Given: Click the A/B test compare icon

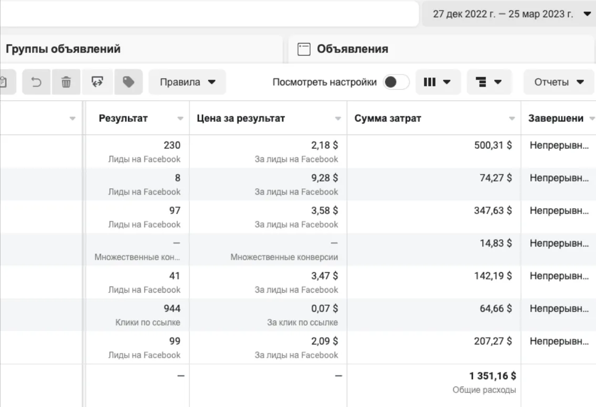Looking at the screenshot, I should coord(97,81).
